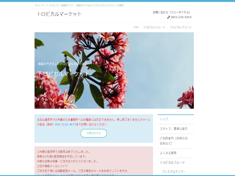The image size is (235, 176).
Task: Click the お問い合わせ（フリーダイヤル） heading
Action: 171,12
